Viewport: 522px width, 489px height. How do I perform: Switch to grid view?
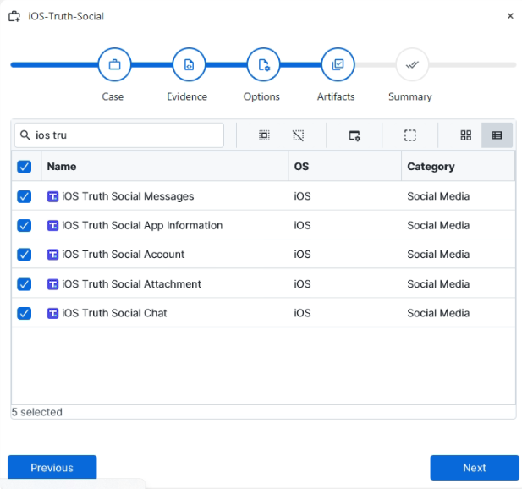tap(465, 135)
